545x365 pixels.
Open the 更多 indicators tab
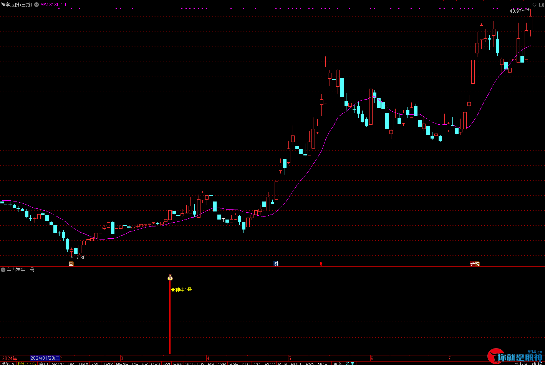pos(338,363)
